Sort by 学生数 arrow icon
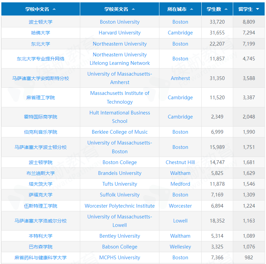Image resolution: width=266 pixels, height=264 pixels. (x=226, y=9)
